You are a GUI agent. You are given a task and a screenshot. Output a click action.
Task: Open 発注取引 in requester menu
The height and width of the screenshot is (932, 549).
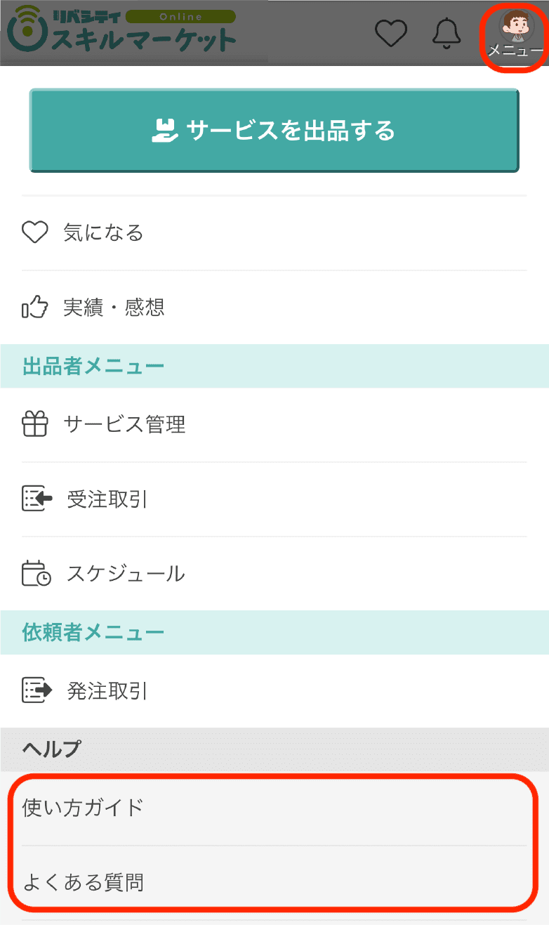[x=107, y=691]
